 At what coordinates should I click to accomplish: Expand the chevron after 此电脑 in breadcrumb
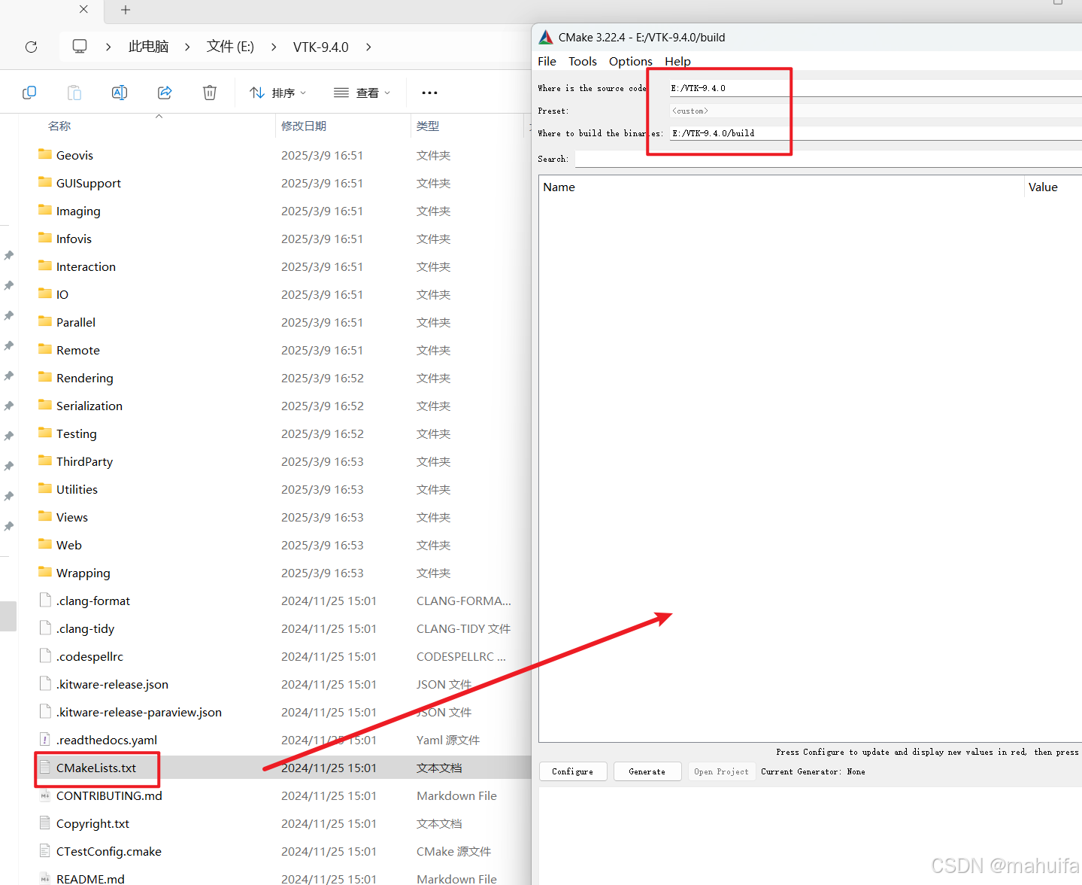(x=187, y=47)
